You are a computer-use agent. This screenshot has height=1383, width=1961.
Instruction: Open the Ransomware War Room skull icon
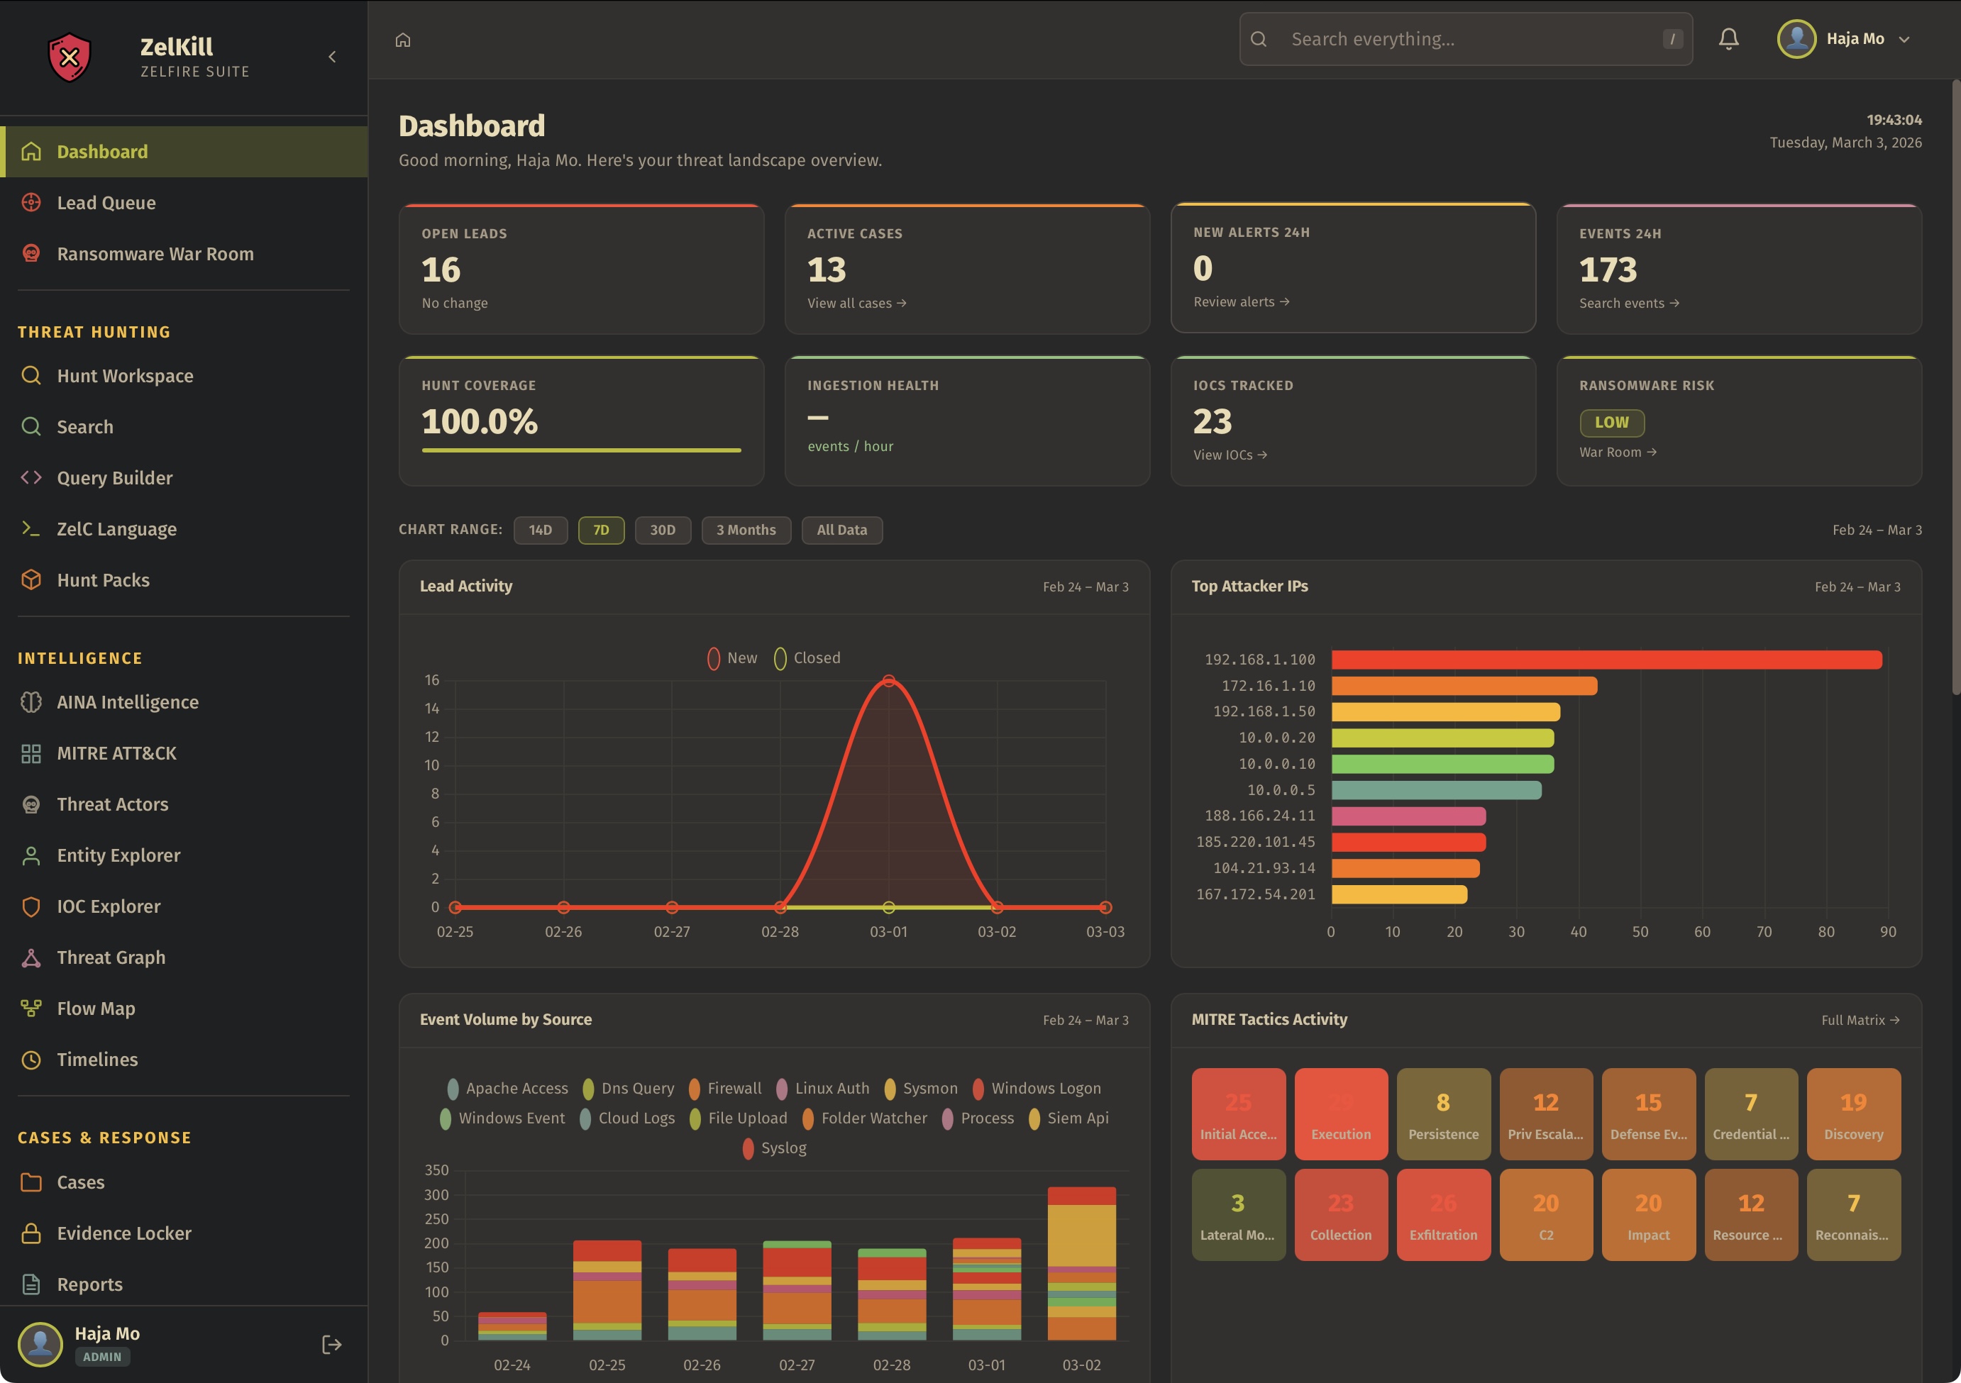[32, 254]
